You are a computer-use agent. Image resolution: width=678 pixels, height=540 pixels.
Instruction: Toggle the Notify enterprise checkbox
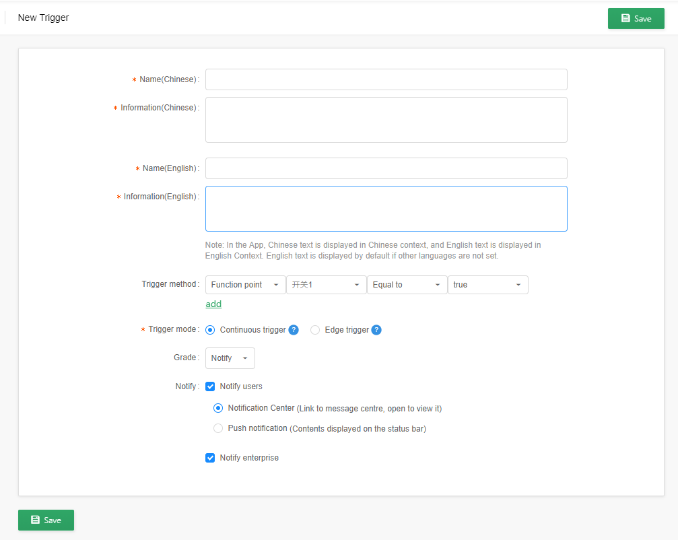pyautogui.click(x=210, y=458)
